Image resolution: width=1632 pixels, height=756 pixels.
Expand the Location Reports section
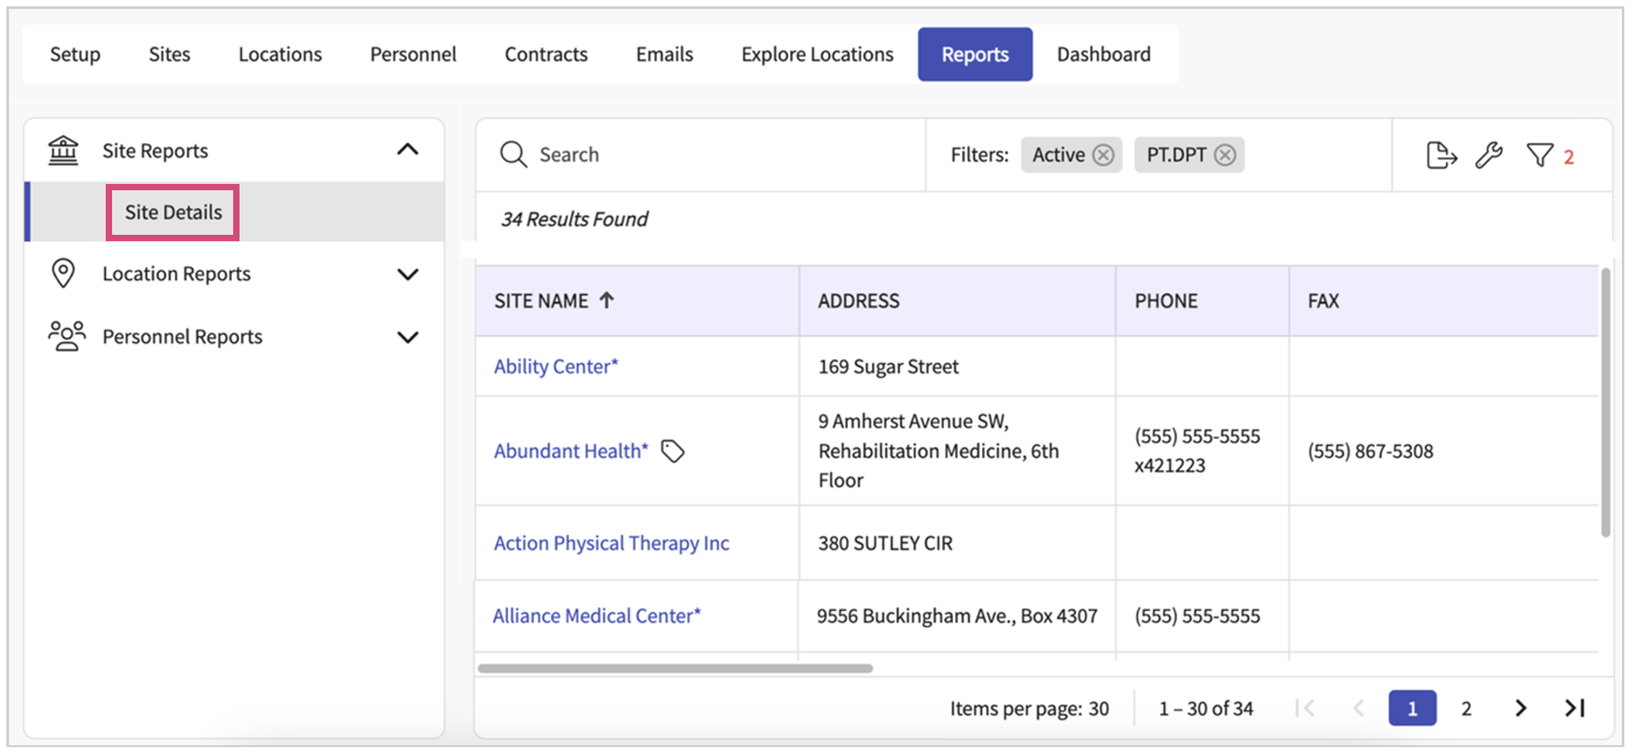(408, 274)
